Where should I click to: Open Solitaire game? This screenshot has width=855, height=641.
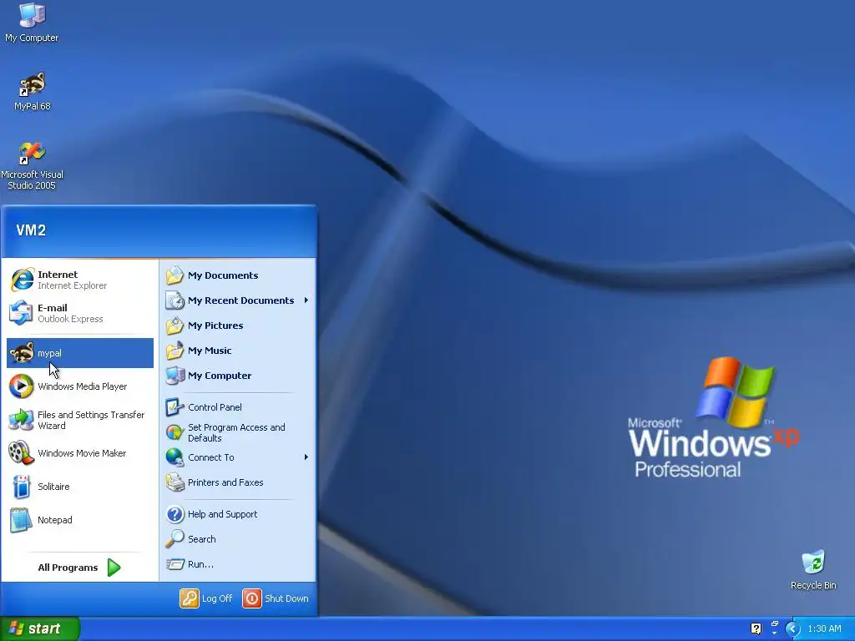tap(80, 487)
